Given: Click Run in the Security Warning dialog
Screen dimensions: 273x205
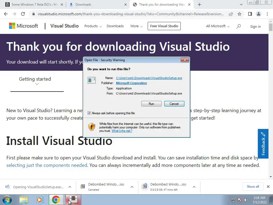Looking at the screenshot, I should click(x=151, y=104).
